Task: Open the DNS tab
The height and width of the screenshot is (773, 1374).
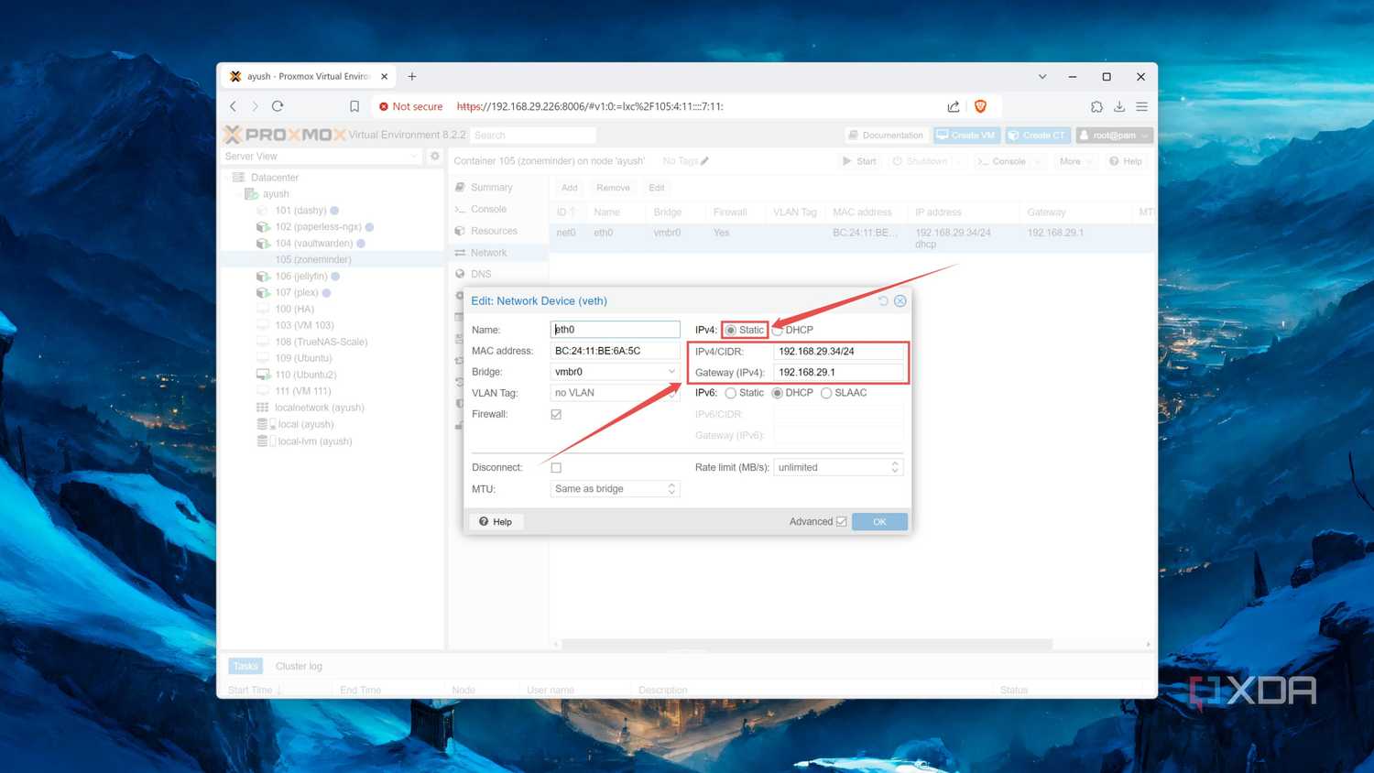Action: [481, 274]
